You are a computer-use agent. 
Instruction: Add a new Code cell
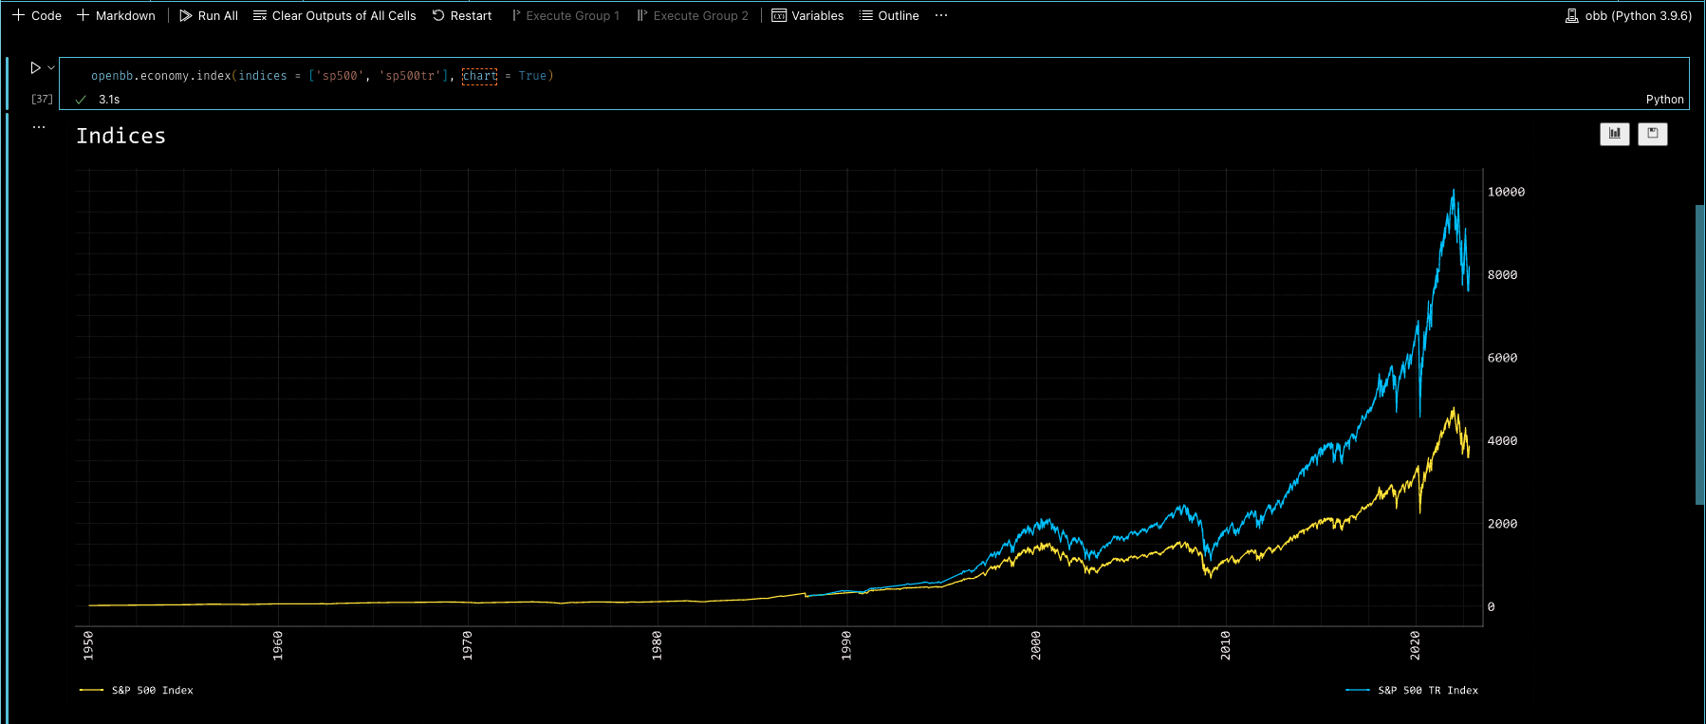coord(37,15)
